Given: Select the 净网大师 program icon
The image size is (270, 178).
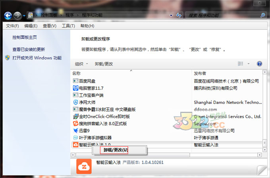Looking at the screenshot, I should tap(75, 102).
